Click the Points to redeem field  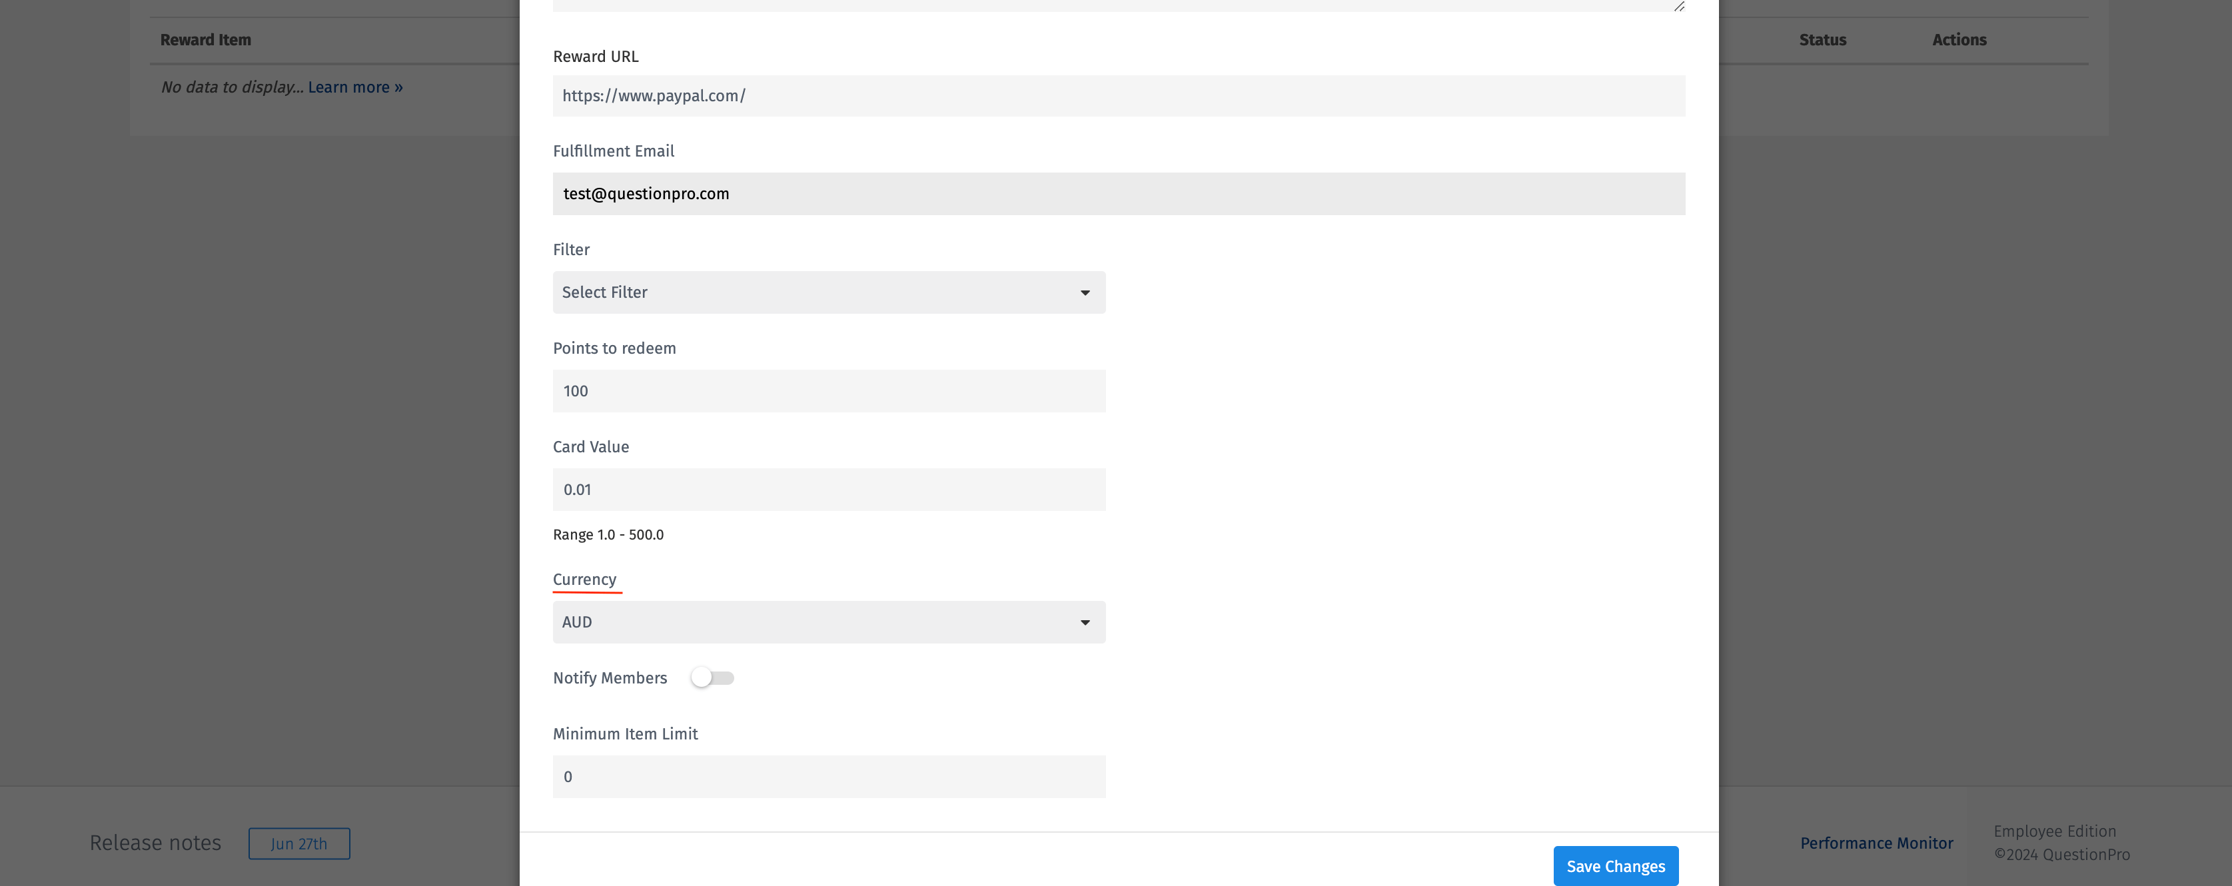pos(828,390)
